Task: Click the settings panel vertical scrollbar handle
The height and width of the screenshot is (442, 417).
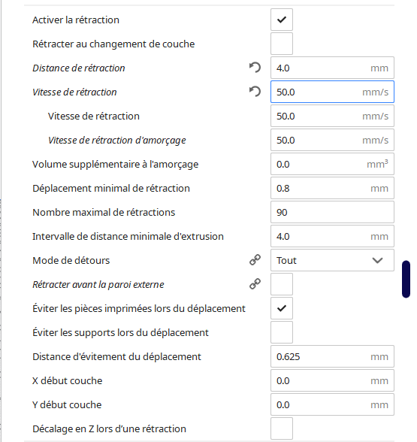Action: (x=406, y=279)
